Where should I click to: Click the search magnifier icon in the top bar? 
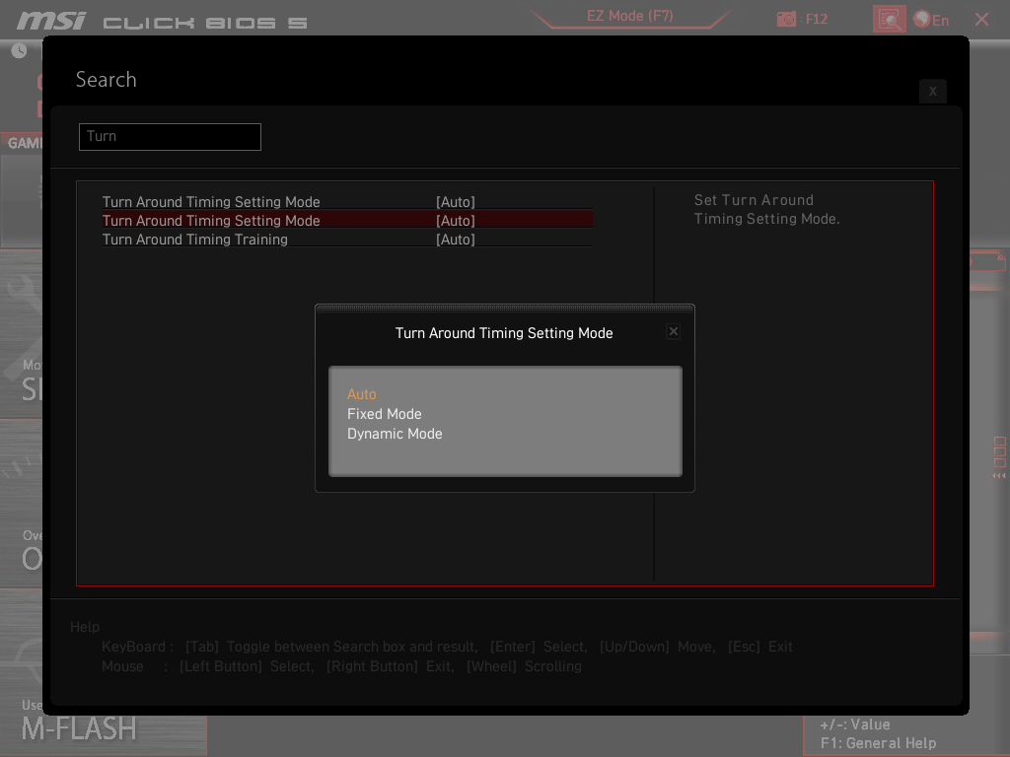(889, 20)
